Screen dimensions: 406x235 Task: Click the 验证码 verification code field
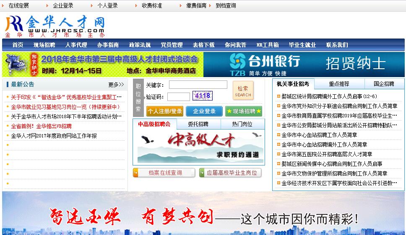[178, 97]
